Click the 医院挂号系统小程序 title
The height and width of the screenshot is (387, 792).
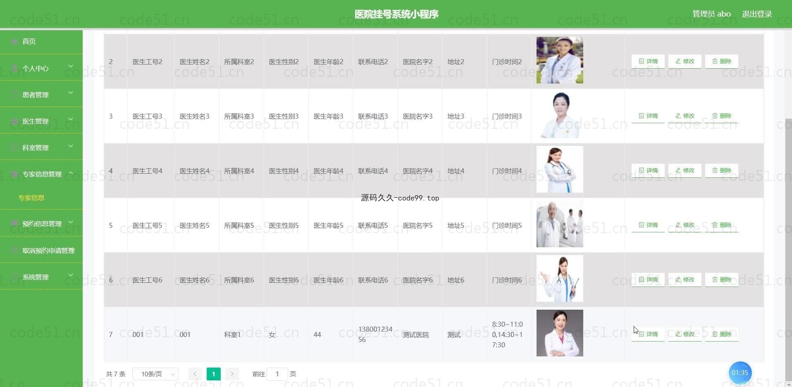tap(396, 14)
